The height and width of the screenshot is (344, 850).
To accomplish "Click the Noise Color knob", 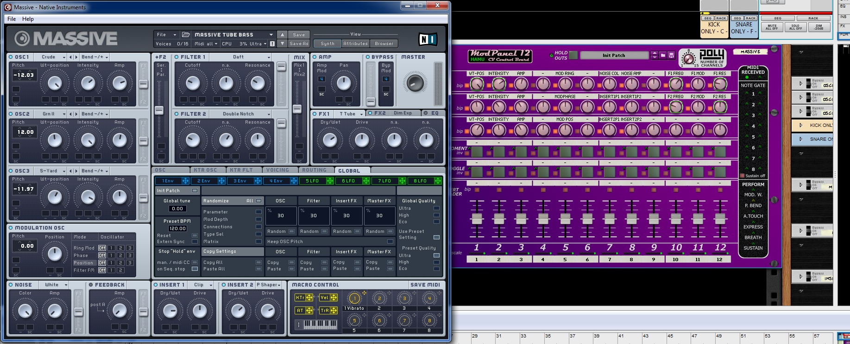I will tap(25, 311).
